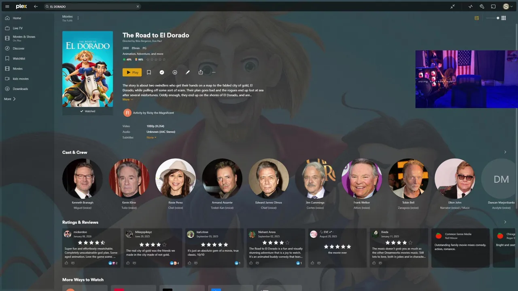The image size is (518, 291).
Task: Open Kenneth Branagh cast profile
Action: (83, 179)
